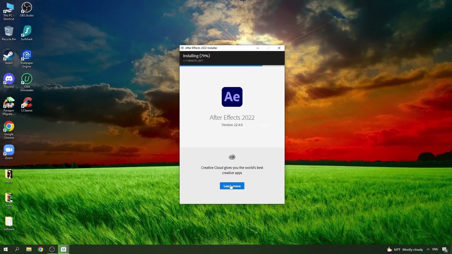This screenshot has width=452, height=254.
Task: Select the news archive on desktop
Action: click(x=9, y=176)
